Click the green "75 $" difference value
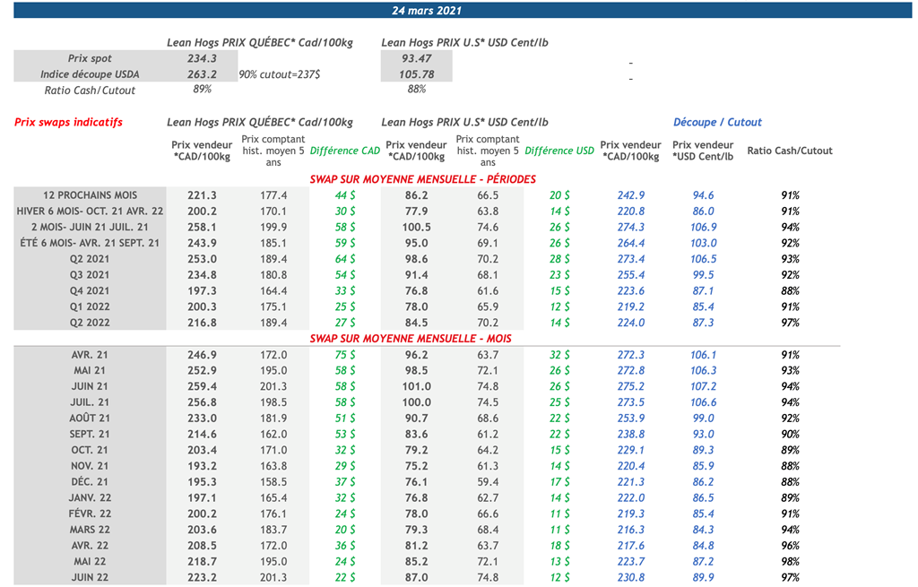The image size is (918, 587). 345,355
